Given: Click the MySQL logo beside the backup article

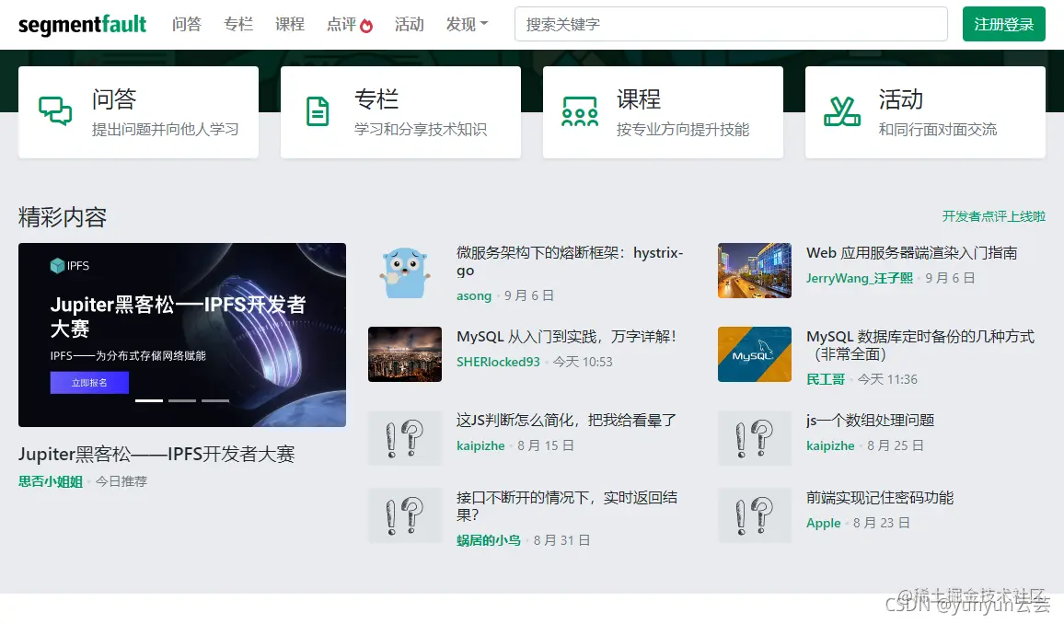Looking at the screenshot, I should pyautogui.click(x=755, y=354).
